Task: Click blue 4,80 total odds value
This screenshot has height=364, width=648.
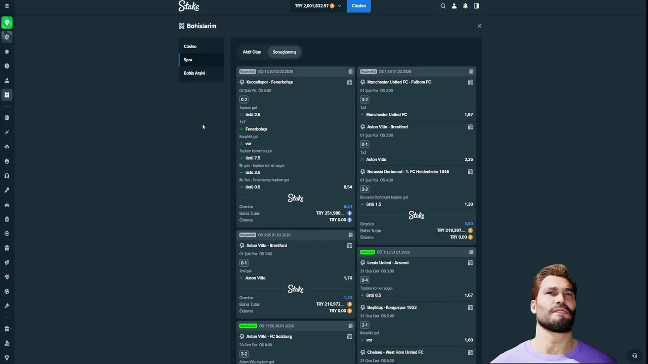Action: click(x=469, y=224)
